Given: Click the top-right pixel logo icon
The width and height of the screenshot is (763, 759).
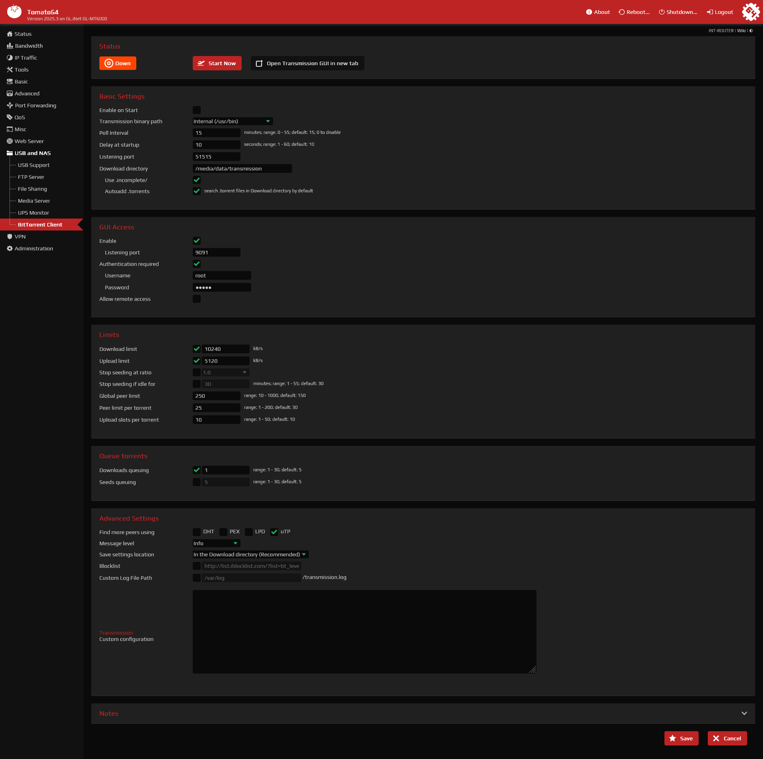Looking at the screenshot, I should tap(751, 12).
